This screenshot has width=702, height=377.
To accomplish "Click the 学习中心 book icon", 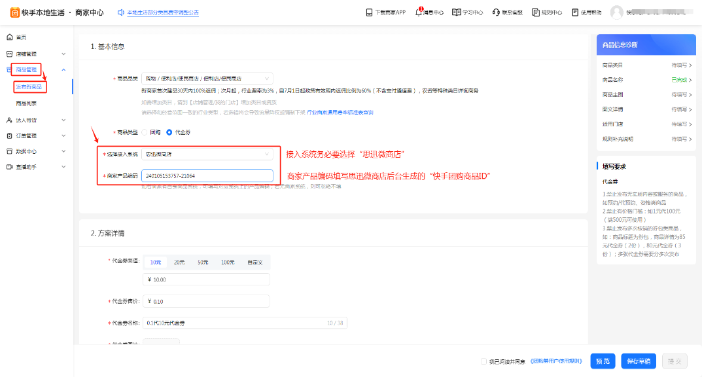I will pos(456,12).
